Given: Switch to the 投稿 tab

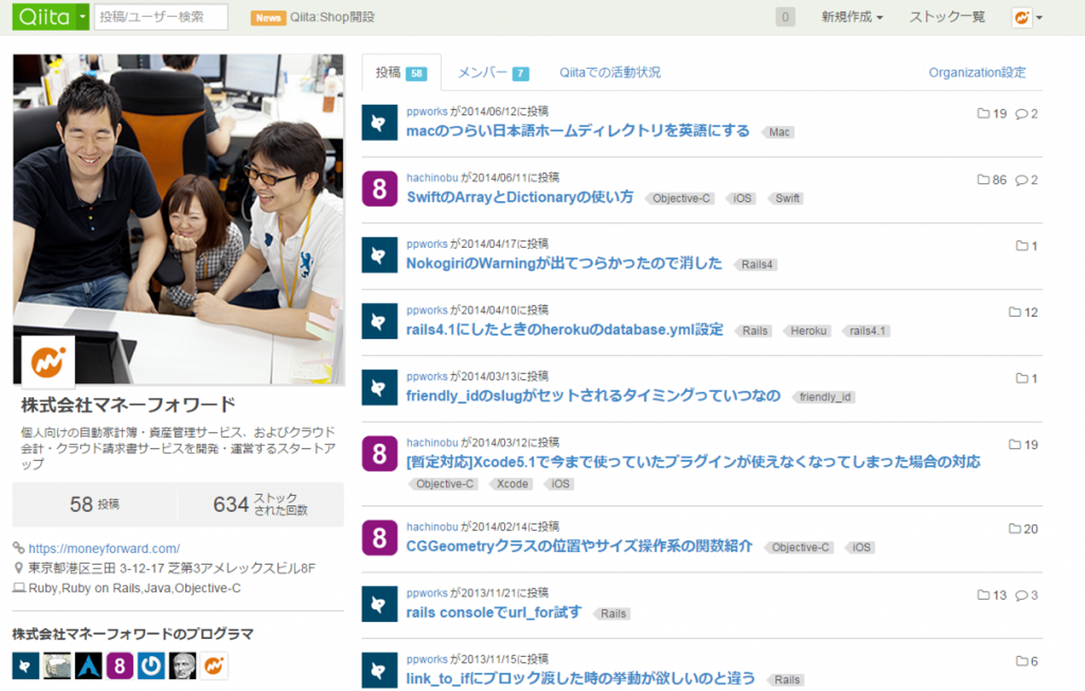Looking at the screenshot, I should [401, 72].
